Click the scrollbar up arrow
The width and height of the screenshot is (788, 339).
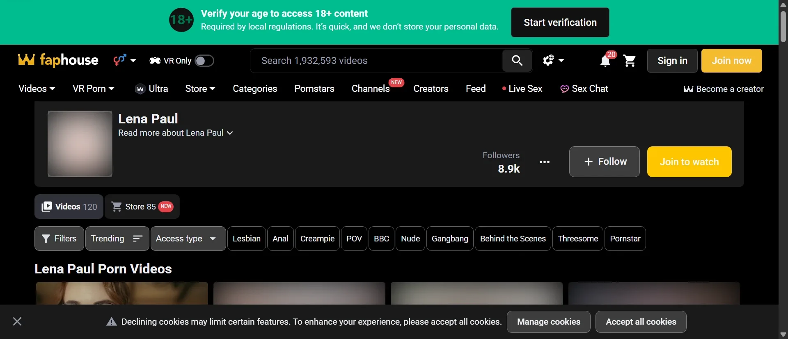pyautogui.click(x=783, y=5)
